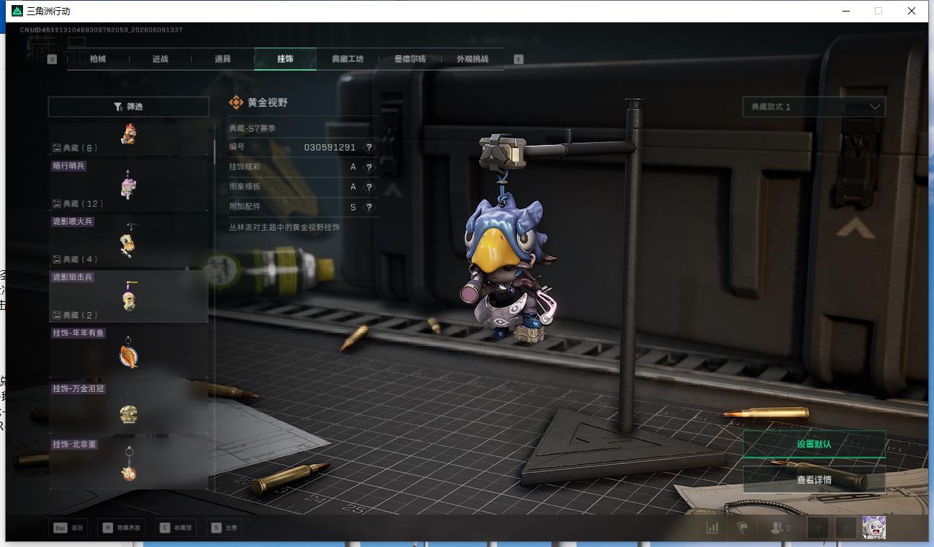Image resolution: width=934 pixels, height=547 pixels.
Task: Click the 设置默认 button
Action: [x=814, y=444]
